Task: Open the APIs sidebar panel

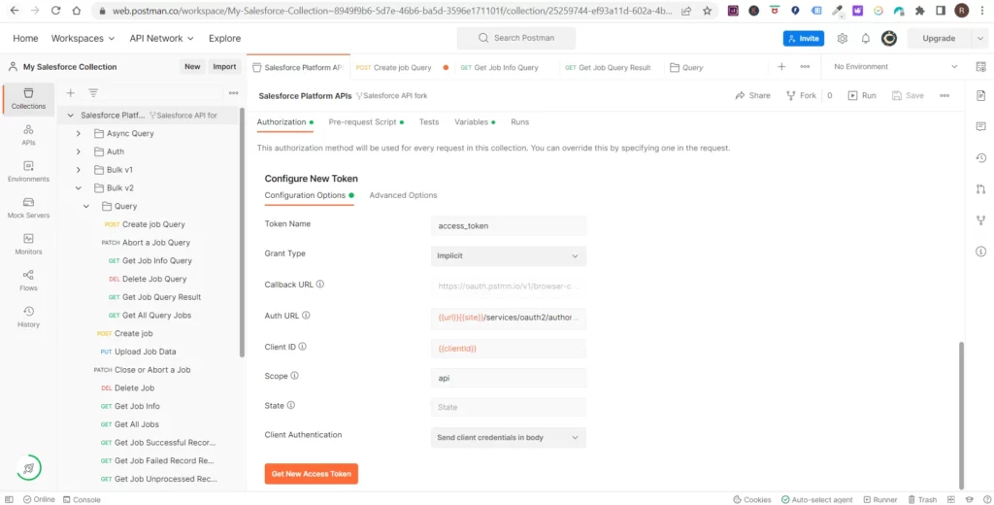Action: [x=28, y=135]
